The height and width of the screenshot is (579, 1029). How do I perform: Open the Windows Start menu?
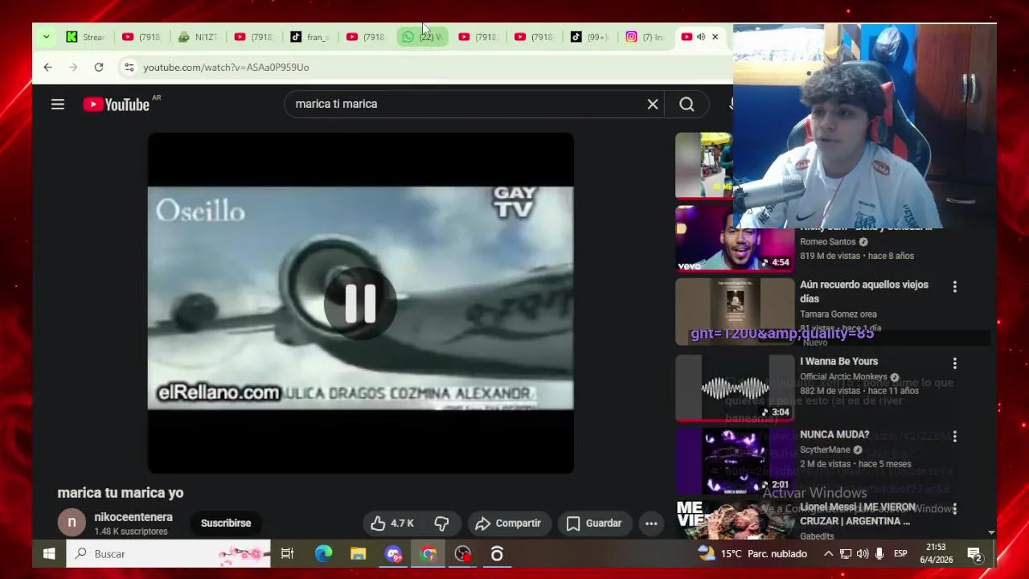[48, 554]
